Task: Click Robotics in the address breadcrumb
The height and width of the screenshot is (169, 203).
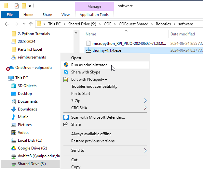Action: tap(163, 24)
